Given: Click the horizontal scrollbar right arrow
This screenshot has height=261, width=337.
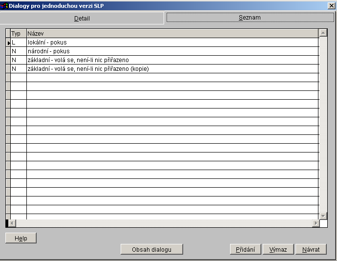Looking at the screenshot, I should [x=315, y=223].
